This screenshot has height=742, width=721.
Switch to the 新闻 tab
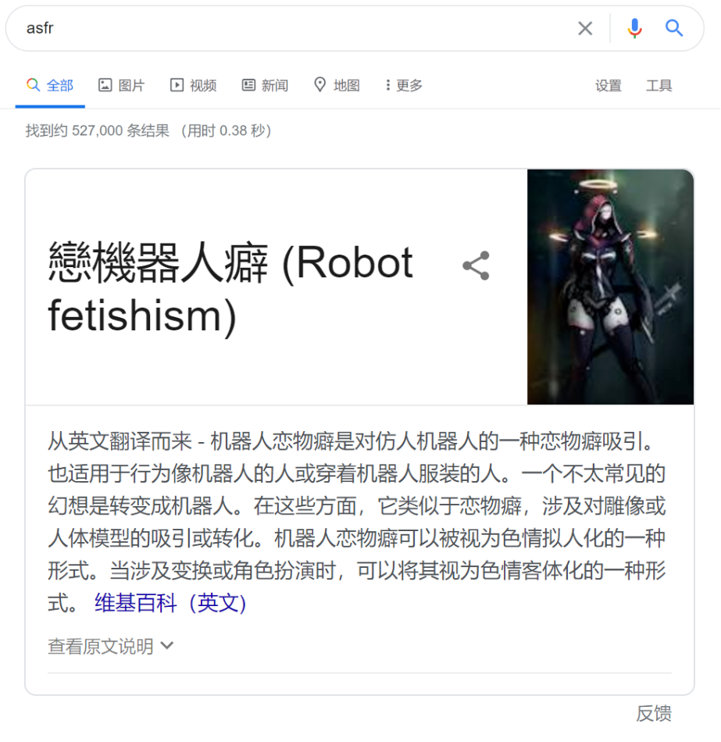coord(265,85)
